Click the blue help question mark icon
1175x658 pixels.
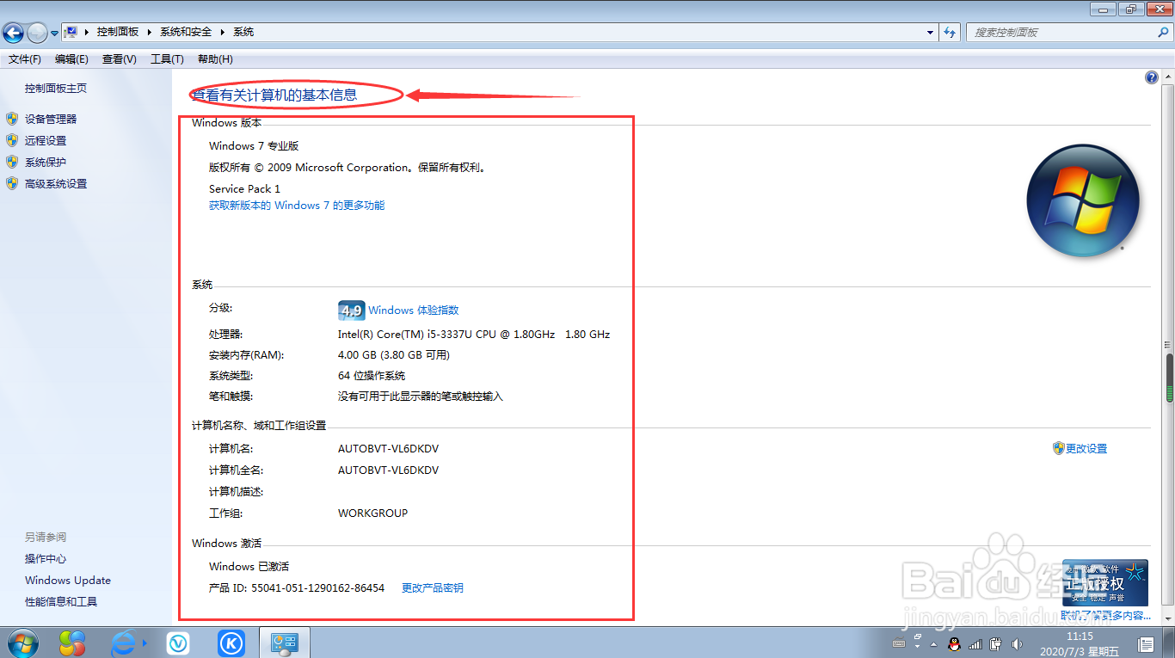point(1152,77)
